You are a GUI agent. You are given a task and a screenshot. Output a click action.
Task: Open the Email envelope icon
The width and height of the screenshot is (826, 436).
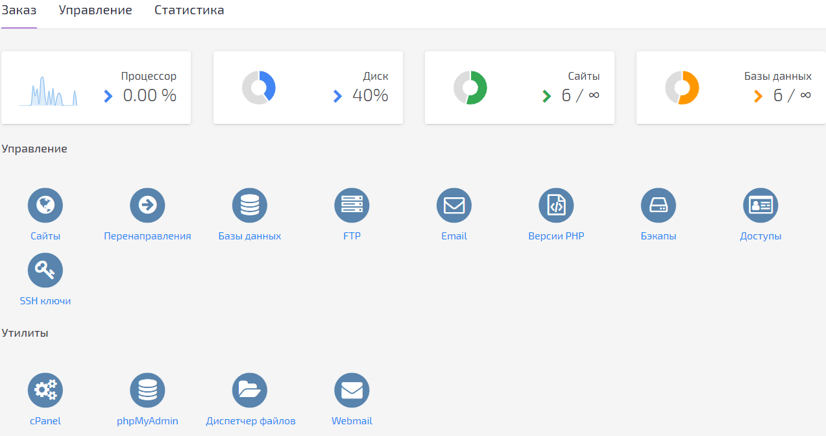coord(454,206)
